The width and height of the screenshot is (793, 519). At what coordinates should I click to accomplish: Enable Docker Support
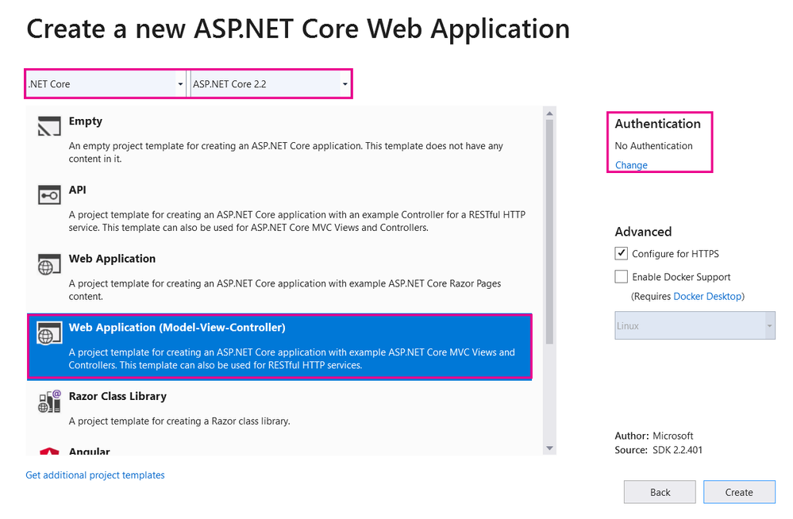pos(622,276)
